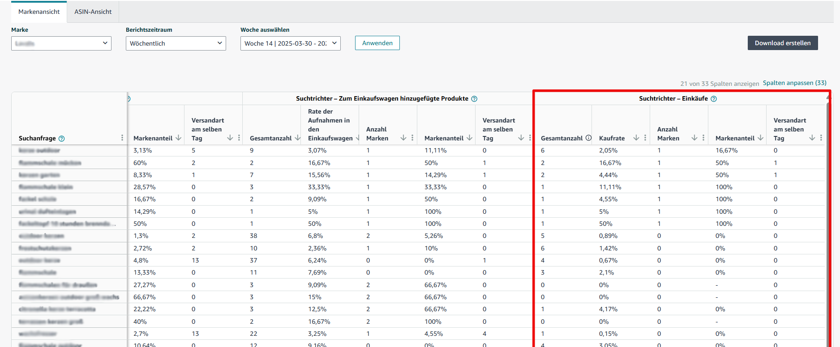Click help icon next to Suchanfrage header

tap(62, 139)
